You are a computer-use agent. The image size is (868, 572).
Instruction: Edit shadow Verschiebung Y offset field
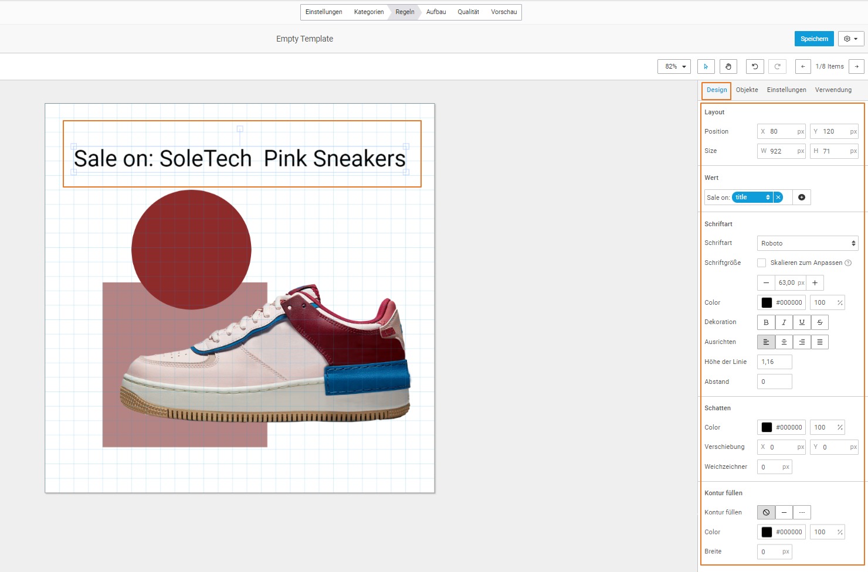tap(834, 447)
